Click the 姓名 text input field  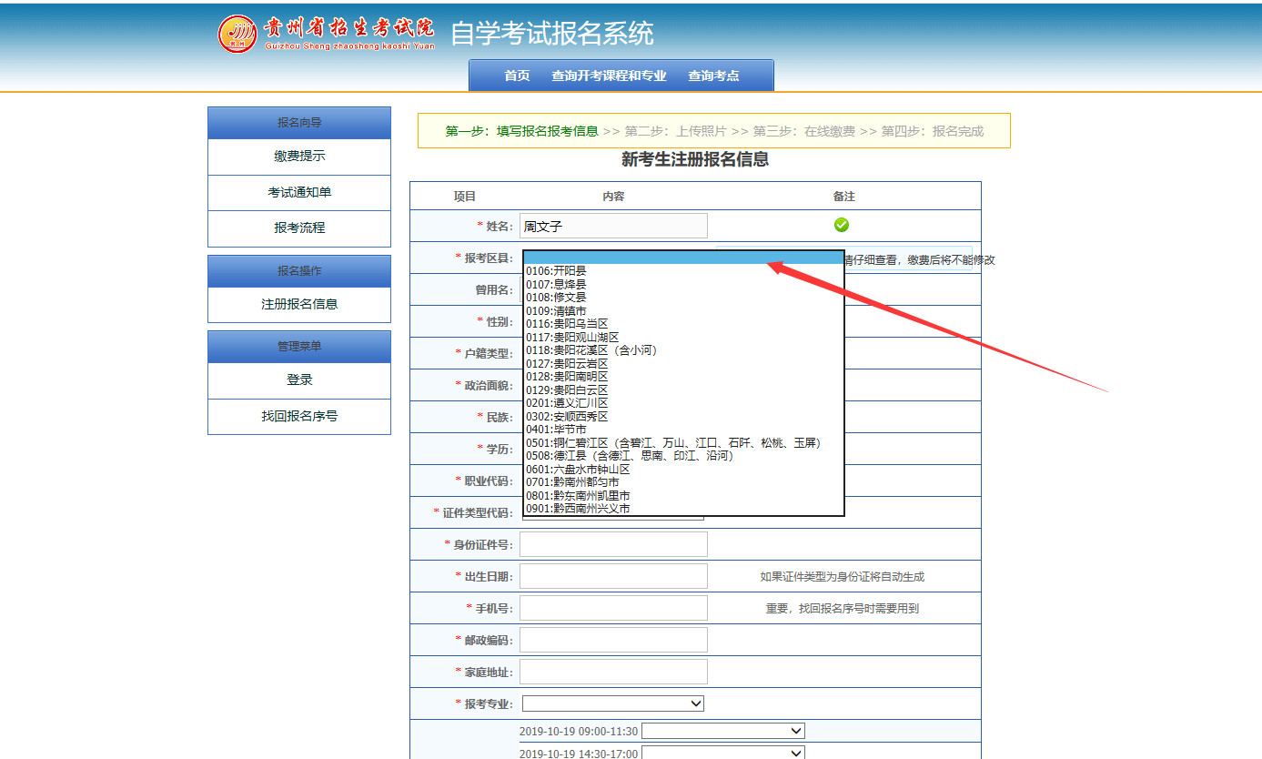tap(613, 226)
